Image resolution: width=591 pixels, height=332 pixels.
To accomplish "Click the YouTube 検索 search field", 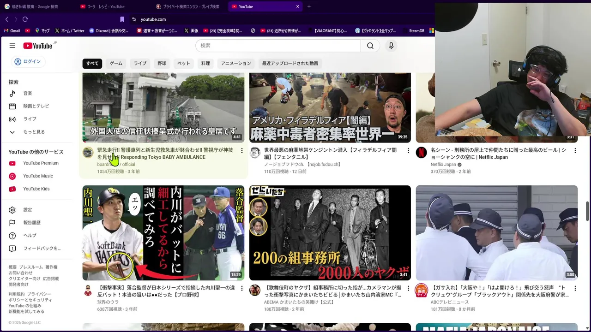I will pyautogui.click(x=278, y=46).
